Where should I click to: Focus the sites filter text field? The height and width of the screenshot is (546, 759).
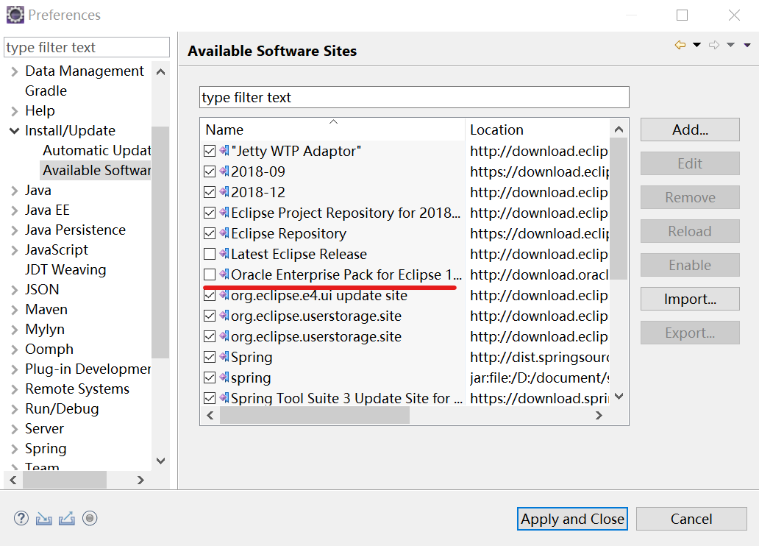[x=414, y=97]
